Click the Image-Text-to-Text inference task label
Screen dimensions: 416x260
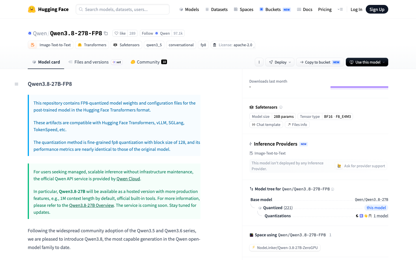point(268,153)
